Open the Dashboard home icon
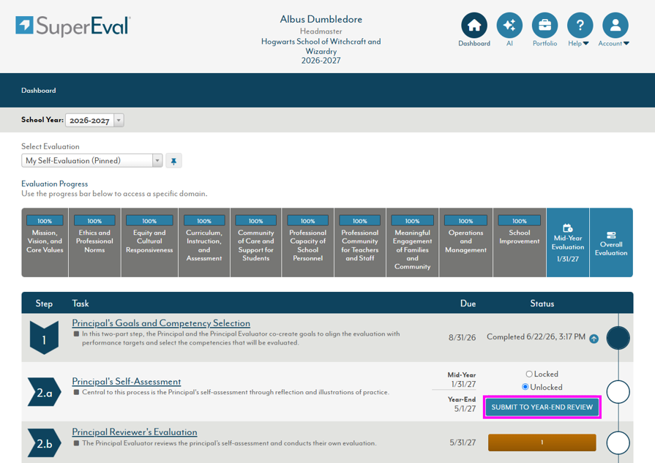 [x=474, y=26]
